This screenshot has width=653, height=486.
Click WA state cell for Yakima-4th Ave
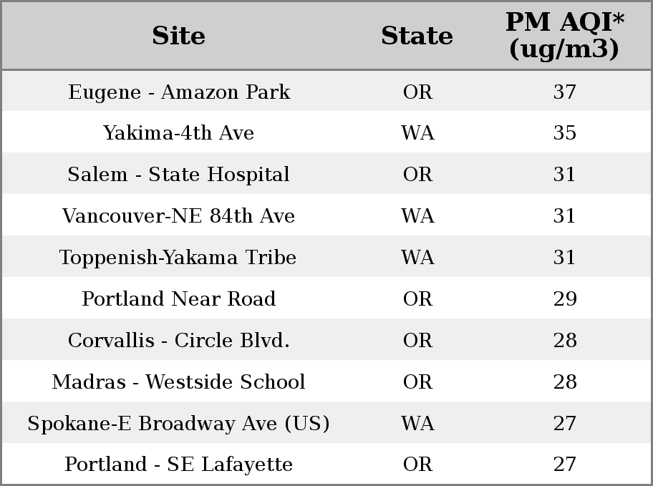click(417, 133)
